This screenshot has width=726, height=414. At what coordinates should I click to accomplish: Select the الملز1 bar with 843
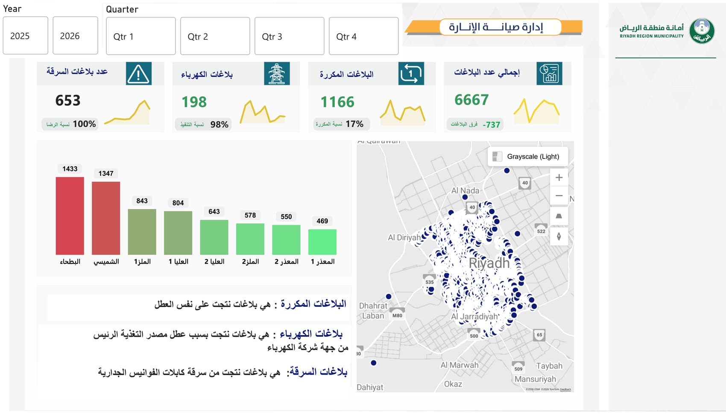(142, 232)
